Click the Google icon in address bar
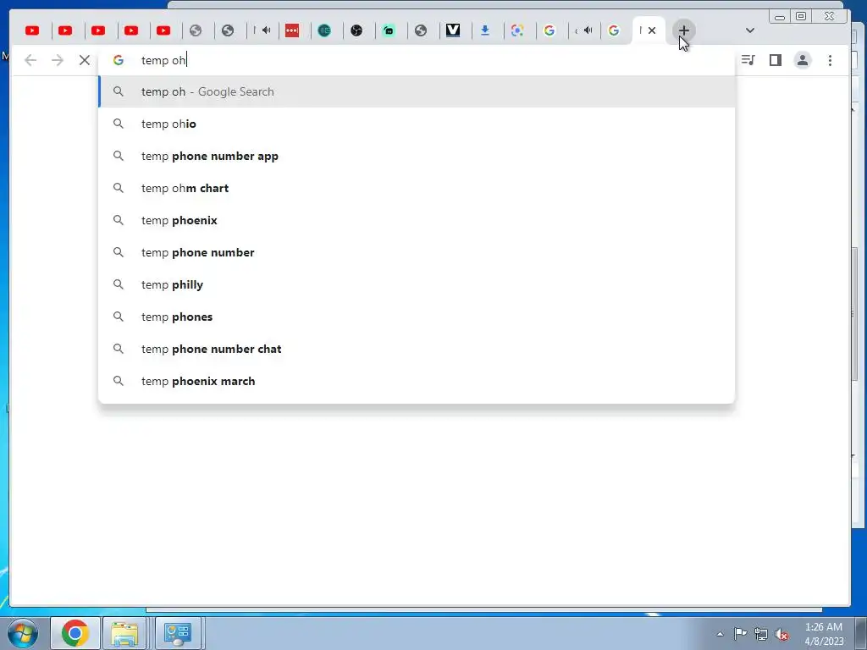This screenshot has width=867, height=650. tap(119, 60)
